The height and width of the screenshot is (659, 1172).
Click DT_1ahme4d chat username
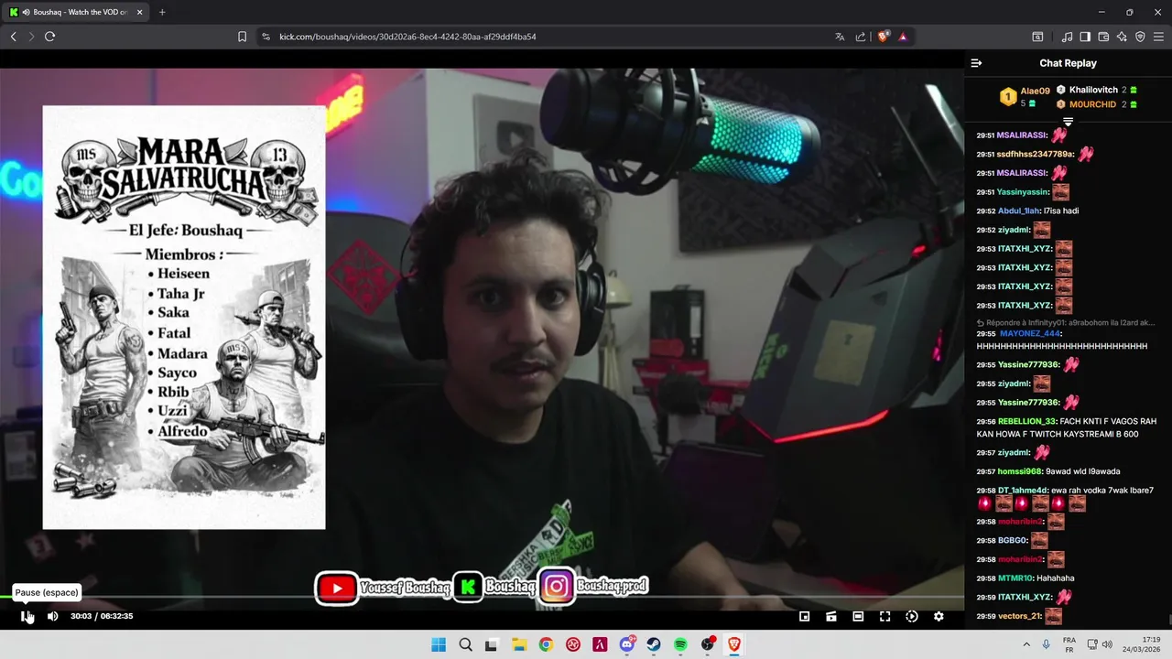pyautogui.click(x=1022, y=491)
